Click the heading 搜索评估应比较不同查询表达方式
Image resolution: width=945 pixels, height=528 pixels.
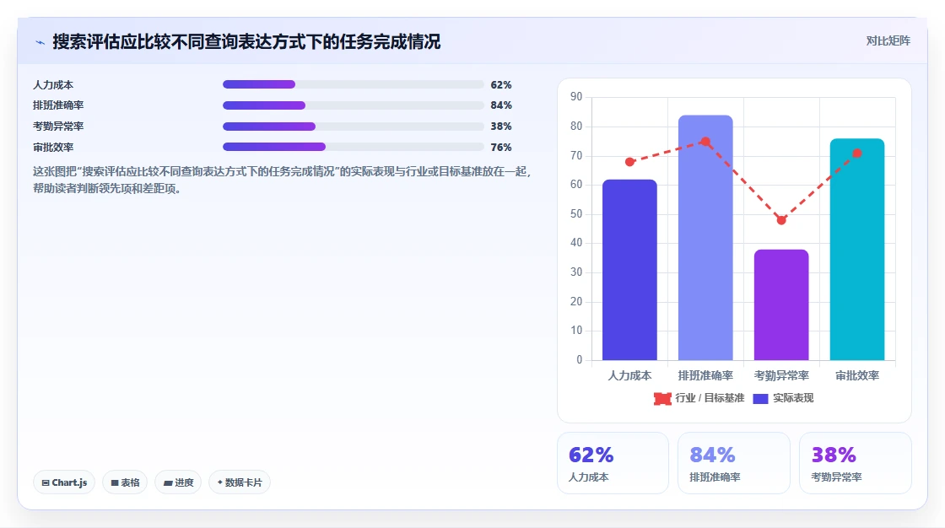(x=246, y=41)
